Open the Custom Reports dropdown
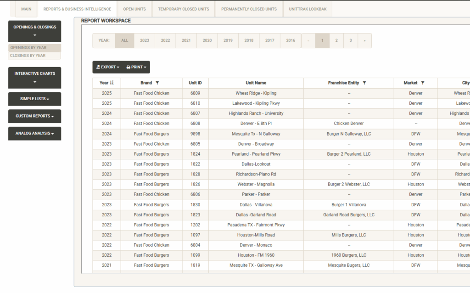Viewport: 470px width, 293px height. coord(35,116)
